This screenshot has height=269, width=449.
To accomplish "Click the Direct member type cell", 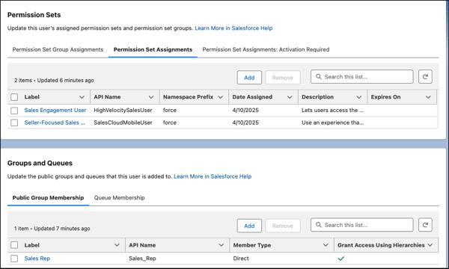I will point(241,259).
